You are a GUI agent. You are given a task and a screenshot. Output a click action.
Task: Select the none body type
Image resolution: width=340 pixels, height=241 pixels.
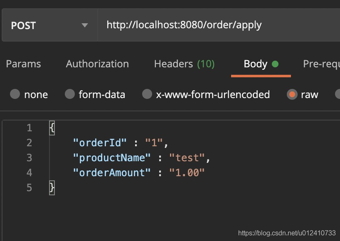[x=15, y=94]
